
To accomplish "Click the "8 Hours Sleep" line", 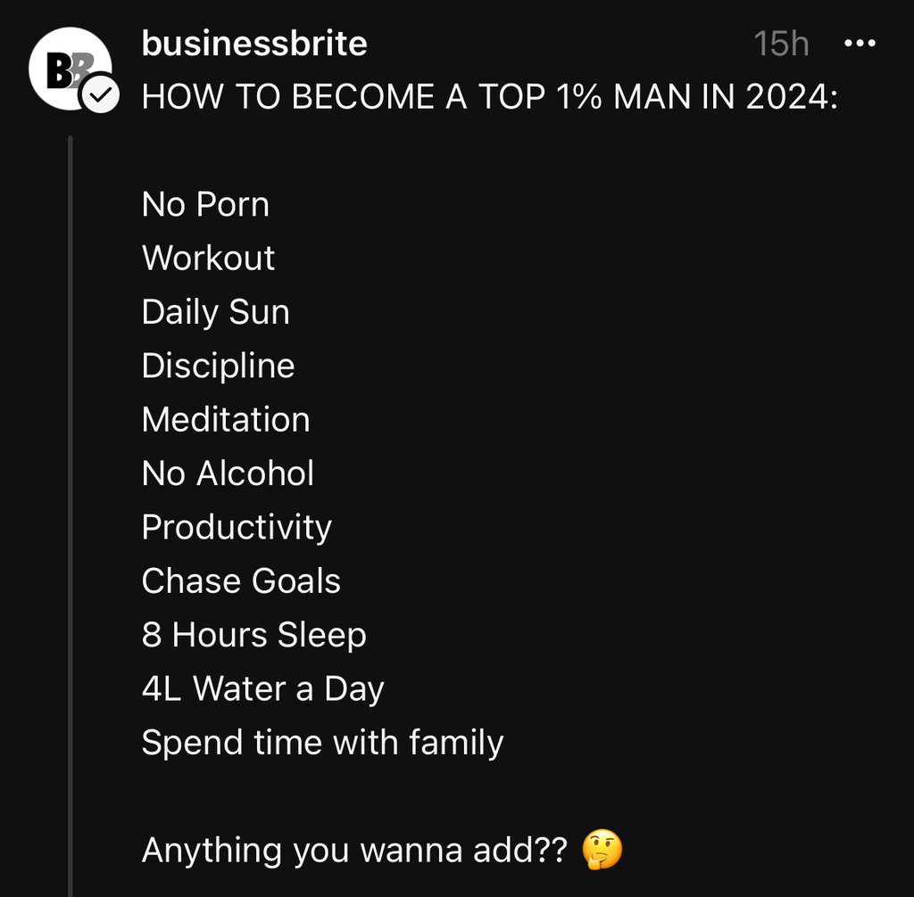I will pos(253,635).
